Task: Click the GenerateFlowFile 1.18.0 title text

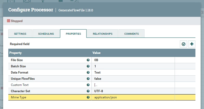Action: click(76, 10)
